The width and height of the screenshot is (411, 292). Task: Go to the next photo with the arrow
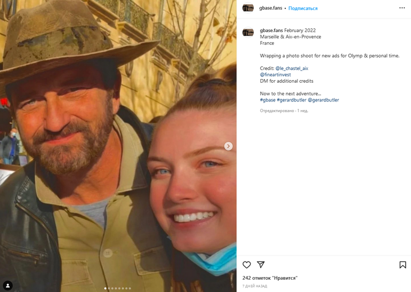[x=228, y=146]
